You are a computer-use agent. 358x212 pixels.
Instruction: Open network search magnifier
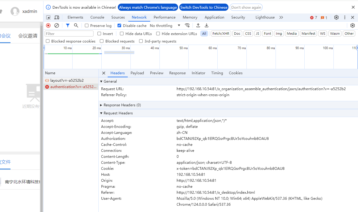76,25
